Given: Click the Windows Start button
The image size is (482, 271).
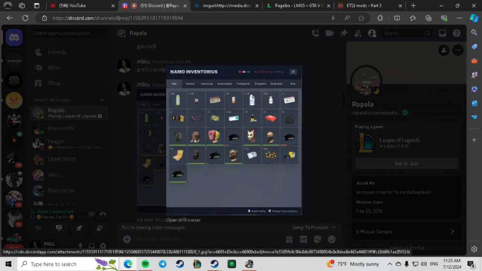Looking at the screenshot, I should 8,264.
